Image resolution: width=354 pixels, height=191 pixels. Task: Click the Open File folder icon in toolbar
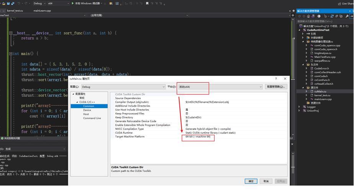pyautogui.click(x=4, y=3)
